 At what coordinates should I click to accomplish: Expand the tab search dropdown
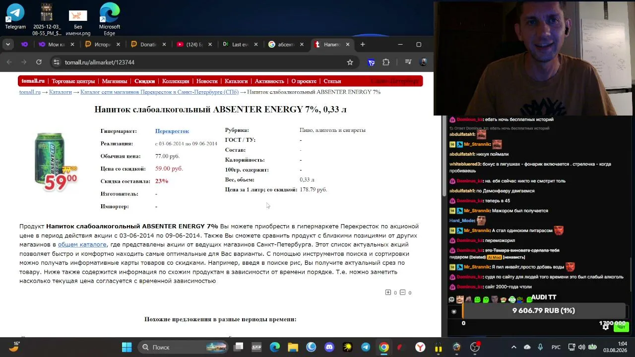(8, 44)
